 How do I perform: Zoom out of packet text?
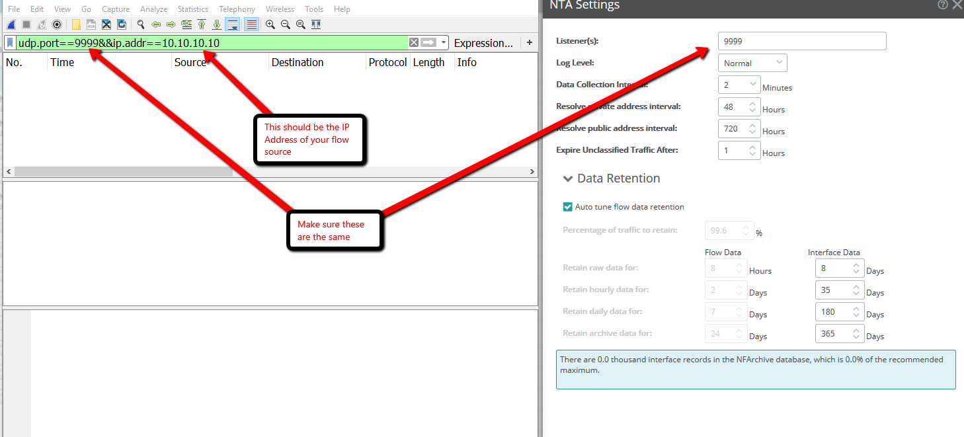(x=286, y=24)
